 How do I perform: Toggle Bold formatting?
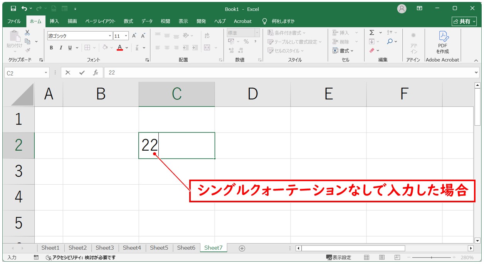(51, 48)
